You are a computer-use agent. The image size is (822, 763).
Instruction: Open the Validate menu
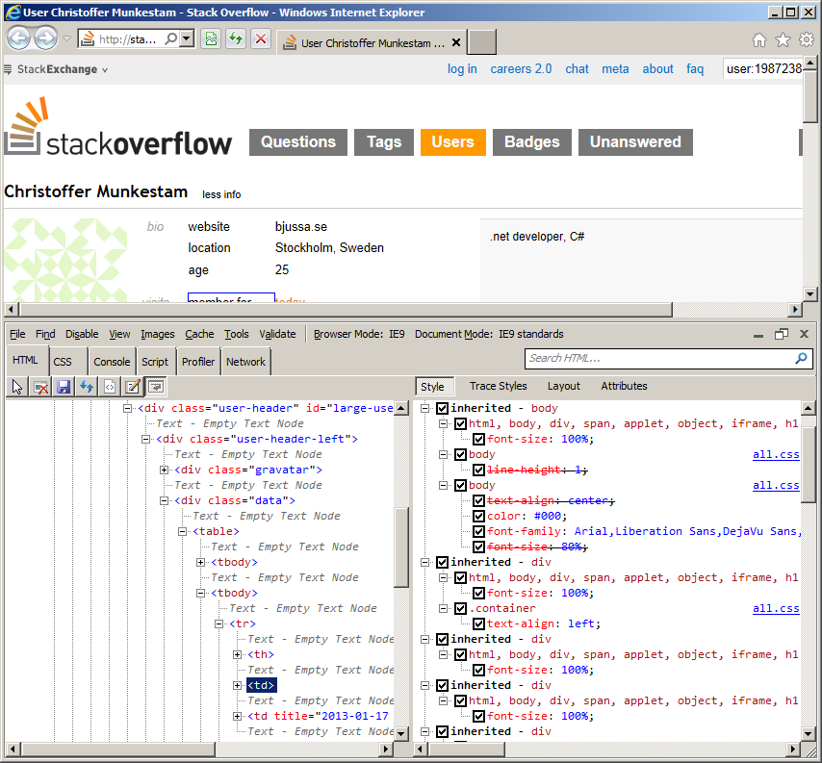tap(277, 334)
